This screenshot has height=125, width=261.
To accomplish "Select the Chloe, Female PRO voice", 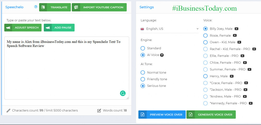I will click(205, 63).
